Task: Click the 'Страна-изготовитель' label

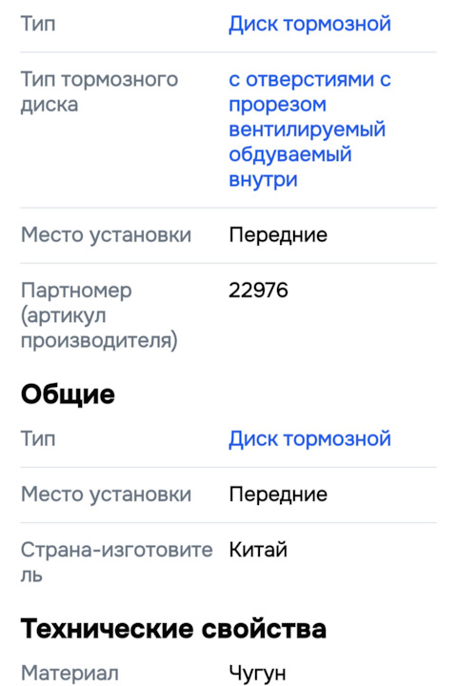Action: coord(116,562)
